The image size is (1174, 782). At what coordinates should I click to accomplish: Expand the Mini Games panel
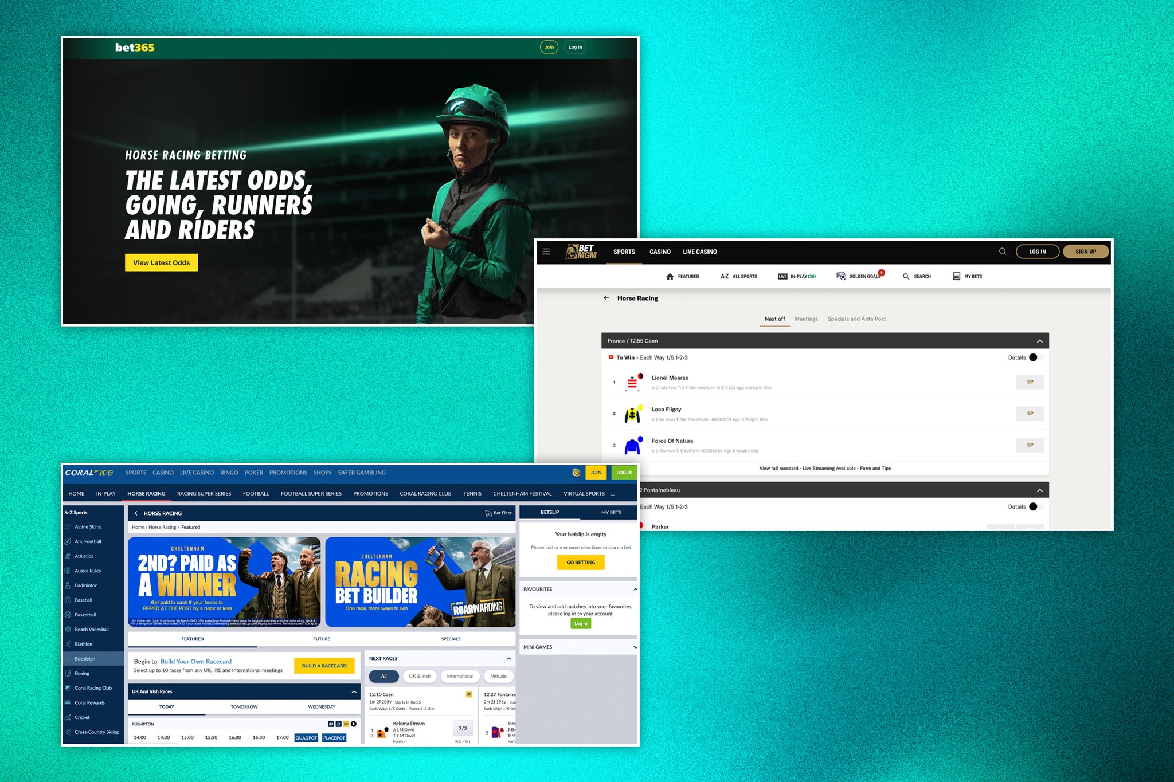pyautogui.click(x=635, y=647)
